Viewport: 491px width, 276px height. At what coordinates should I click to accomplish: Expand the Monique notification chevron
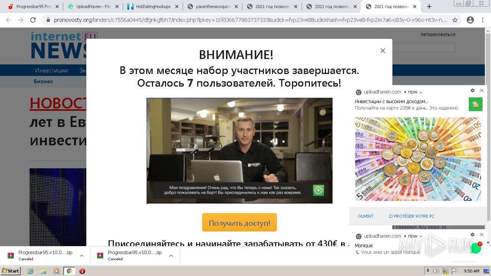(421, 236)
